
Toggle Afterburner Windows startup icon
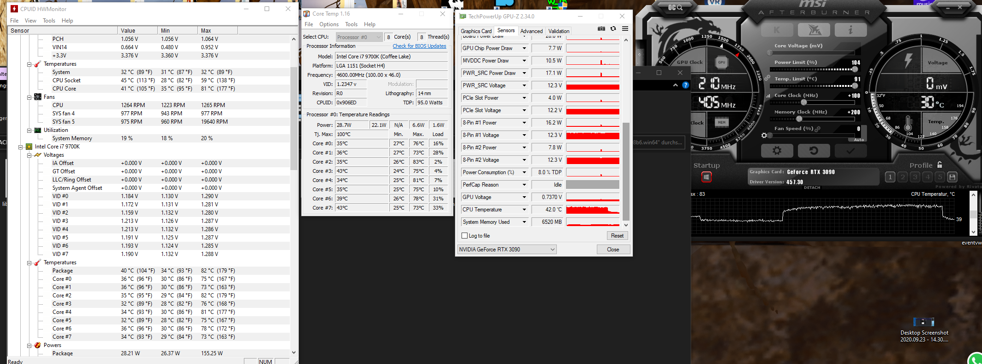coord(706,177)
